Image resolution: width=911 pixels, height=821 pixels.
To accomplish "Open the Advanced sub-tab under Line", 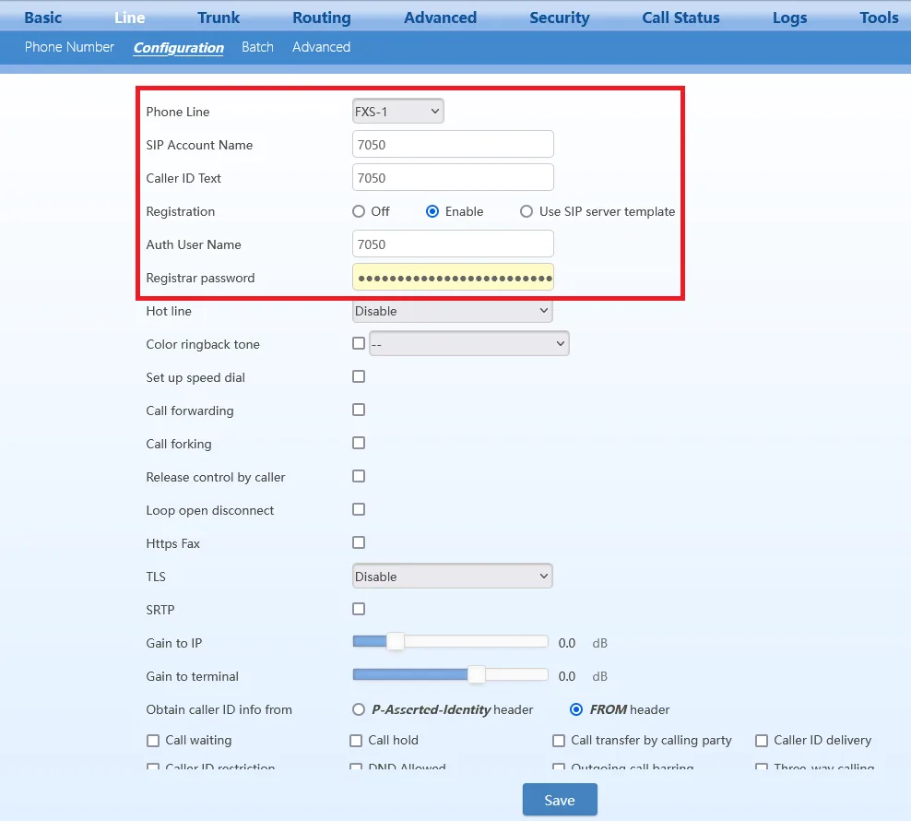I will 321,47.
